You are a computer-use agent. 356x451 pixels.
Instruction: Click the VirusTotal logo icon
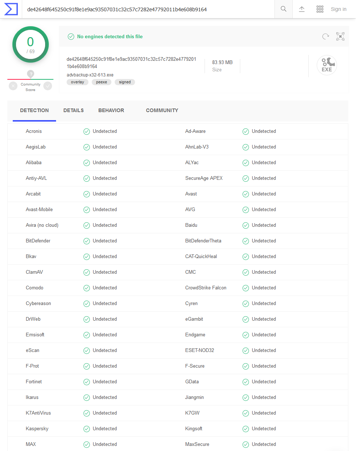tap(11, 9)
